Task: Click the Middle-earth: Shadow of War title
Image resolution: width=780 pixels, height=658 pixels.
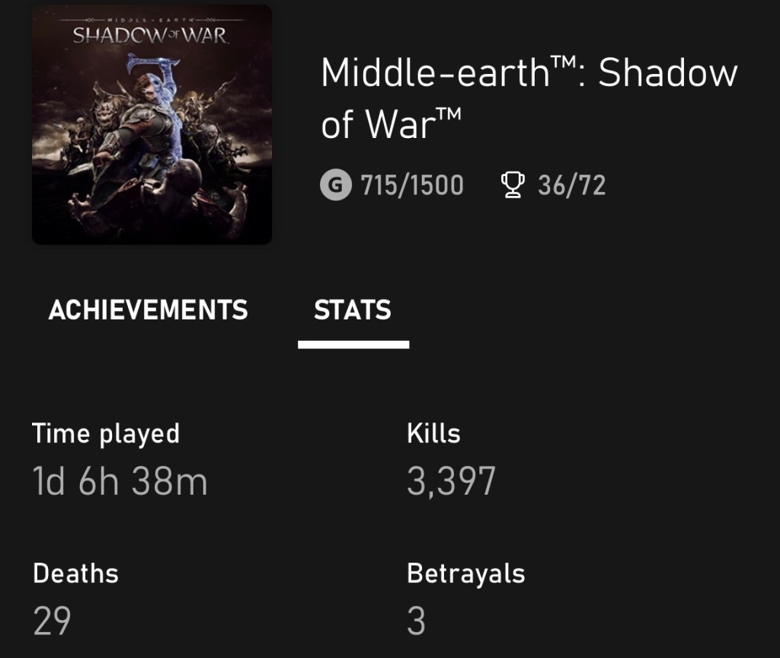Action: point(529,98)
